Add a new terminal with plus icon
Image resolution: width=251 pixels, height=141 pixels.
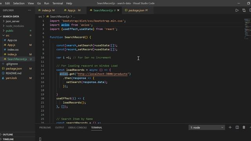(x=230, y=127)
